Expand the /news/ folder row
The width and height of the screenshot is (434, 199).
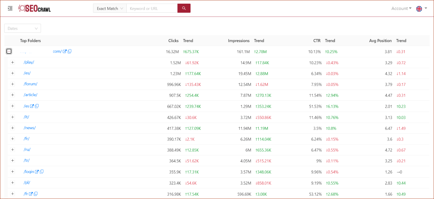12,128
